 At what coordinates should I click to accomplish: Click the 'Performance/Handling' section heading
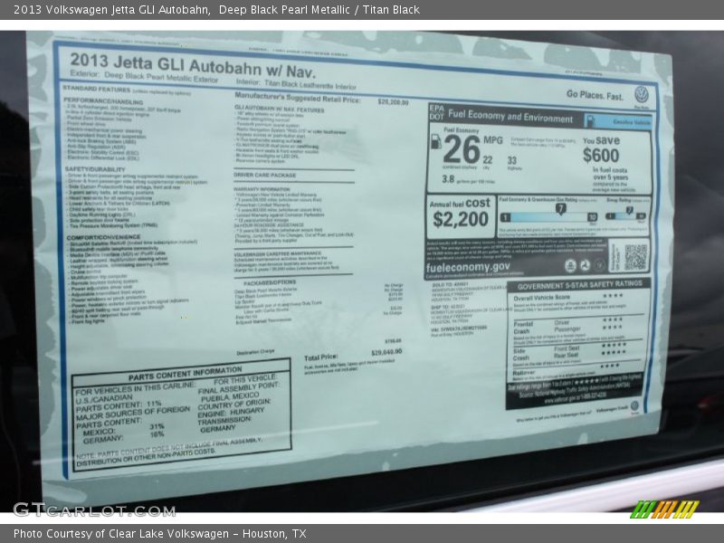[103, 101]
